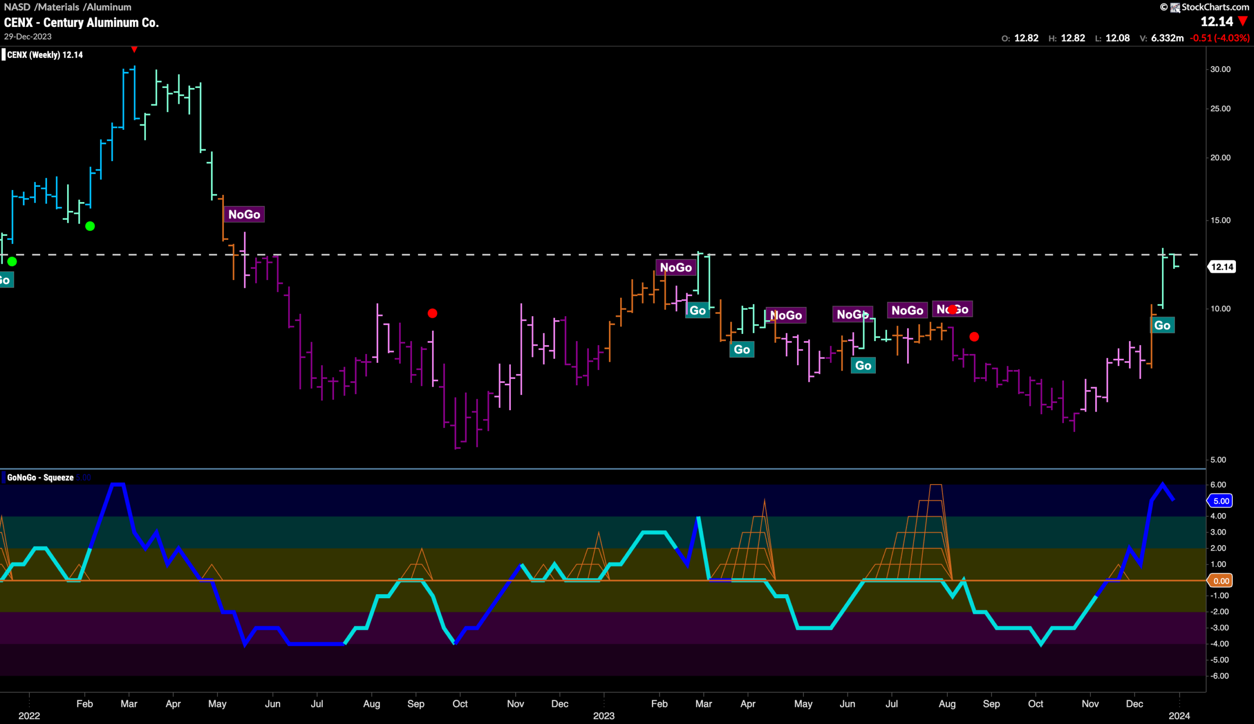The height and width of the screenshot is (724, 1254).
Task: Click the NASD /Materials /Aluminum breadcrumb text
Action: 68,7
